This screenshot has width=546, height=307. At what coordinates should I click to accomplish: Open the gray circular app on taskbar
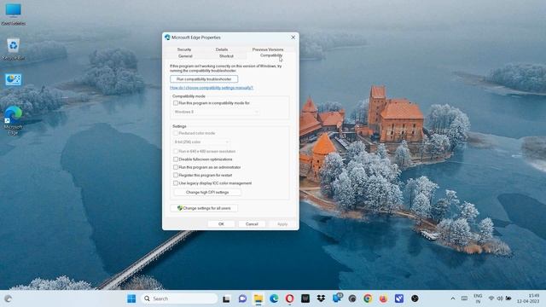click(352, 298)
